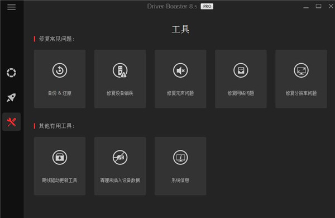
Task: Open the 修复网络问题 tile label
Action: point(241,93)
